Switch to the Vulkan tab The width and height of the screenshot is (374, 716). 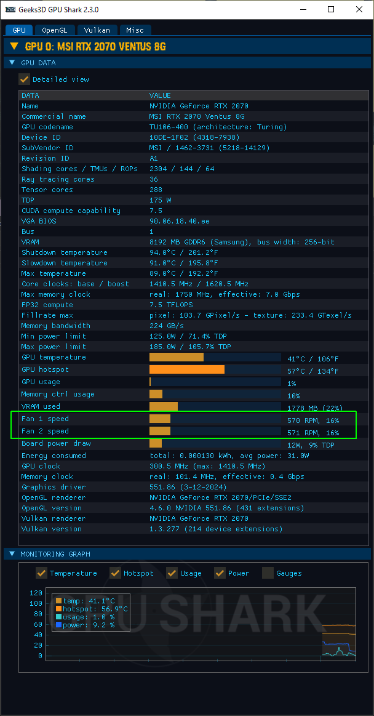coord(97,30)
